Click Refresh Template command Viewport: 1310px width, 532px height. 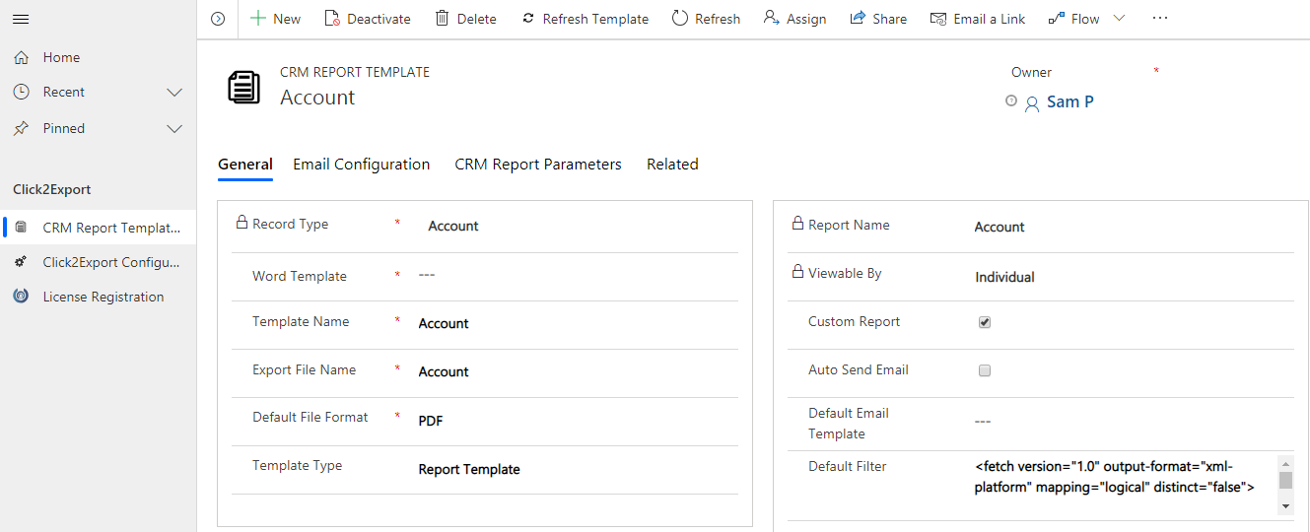[x=585, y=19]
